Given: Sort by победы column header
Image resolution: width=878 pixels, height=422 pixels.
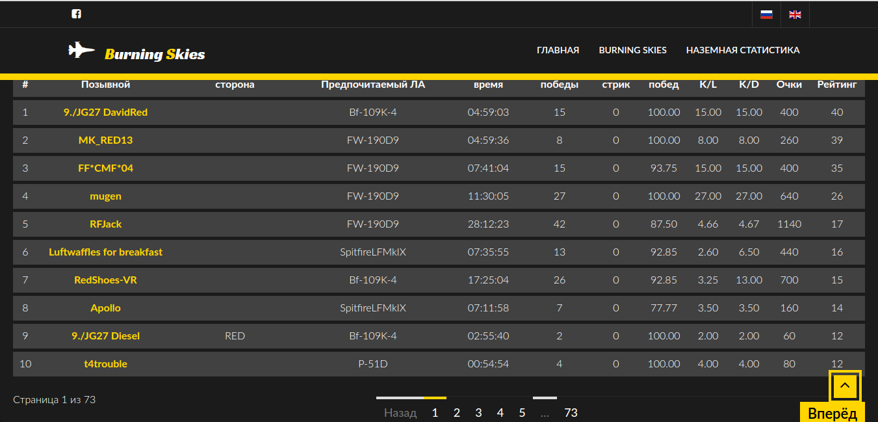Looking at the screenshot, I should [560, 85].
